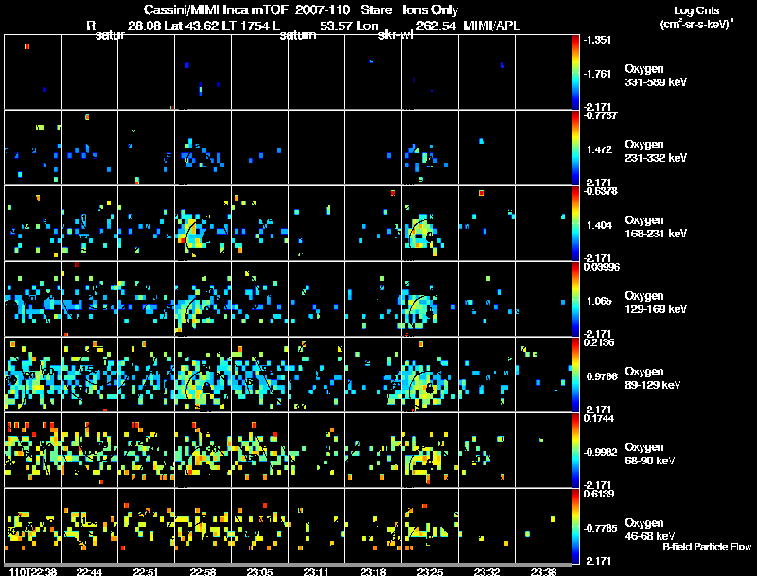Open the 22:38 panel in the 68-90 keV row
The height and width of the screenshot is (576, 757).
pos(32,450)
